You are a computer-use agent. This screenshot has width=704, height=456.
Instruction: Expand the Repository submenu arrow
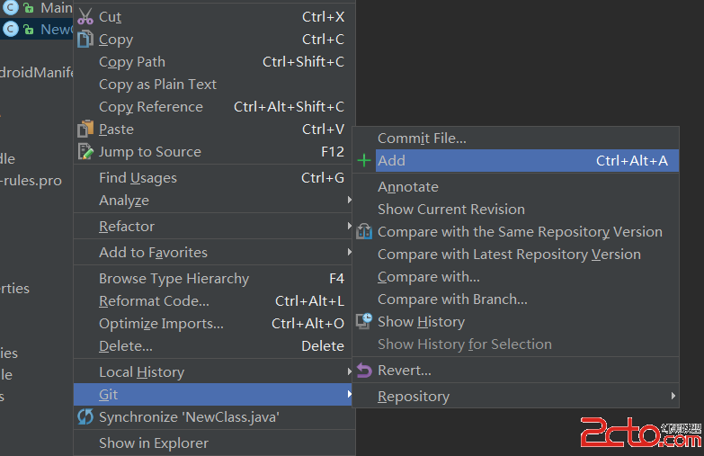pyautogui.click(x=673, y=397)
